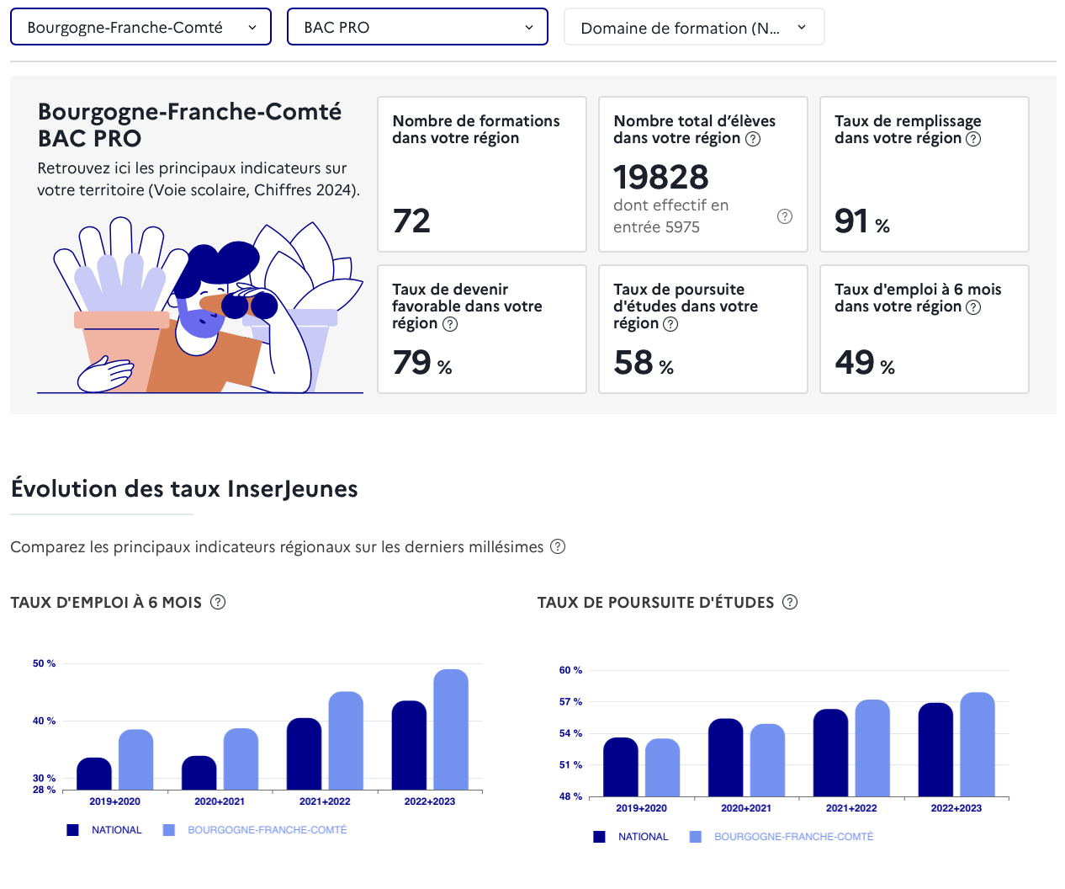Open the Bourgogne-Franche-Comté region dropdown
The image size is (1065, 889).
(140, 27)
